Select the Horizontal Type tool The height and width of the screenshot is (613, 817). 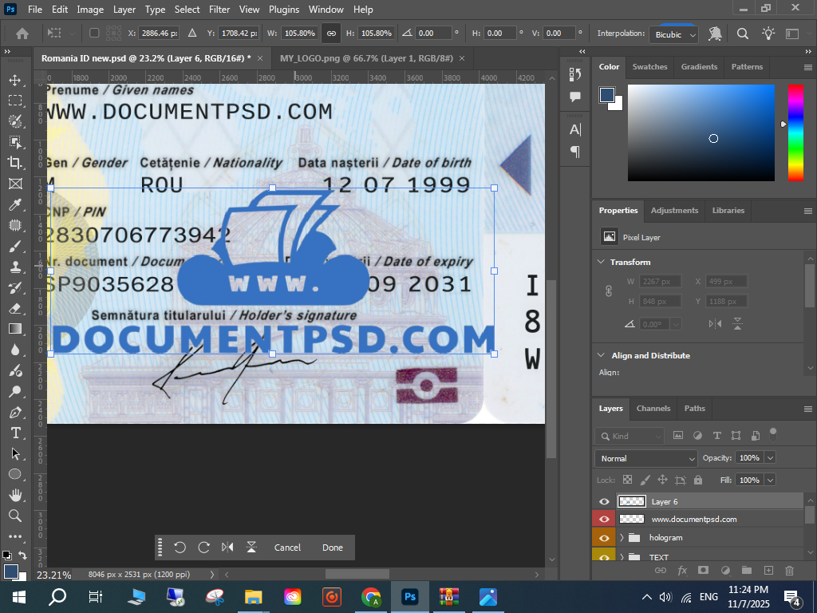click(x=15, y=433)
